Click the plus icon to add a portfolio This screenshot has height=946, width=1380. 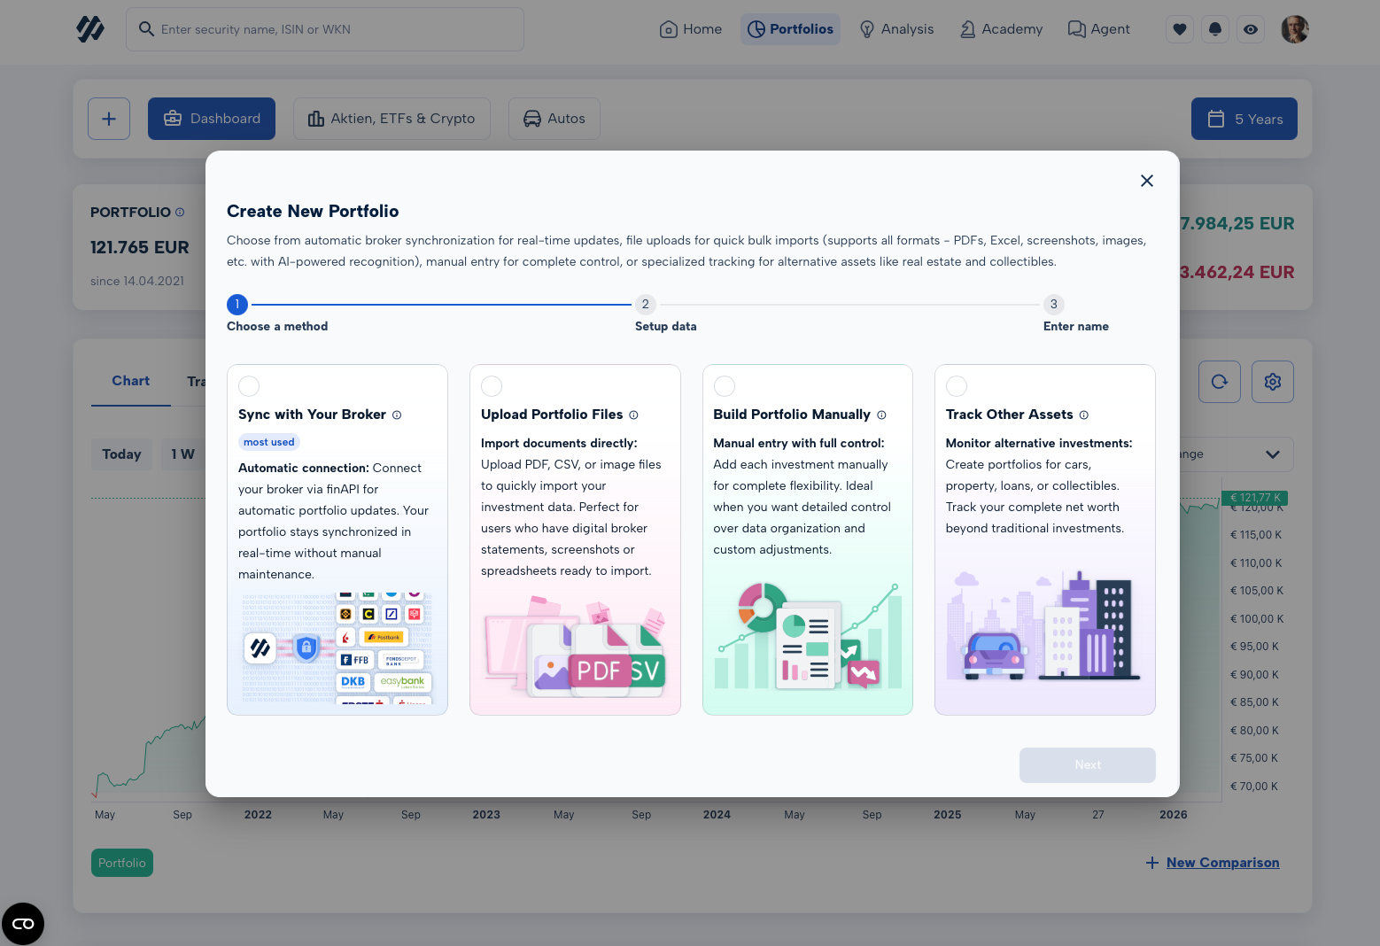click(108, 118)
